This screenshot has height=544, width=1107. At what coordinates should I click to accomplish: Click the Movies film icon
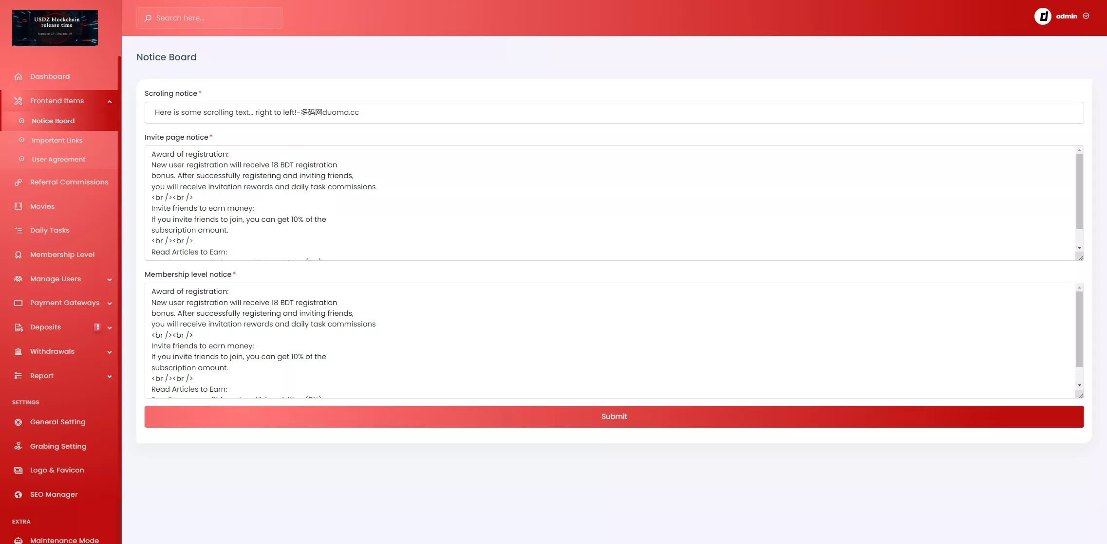pos(19,206)
